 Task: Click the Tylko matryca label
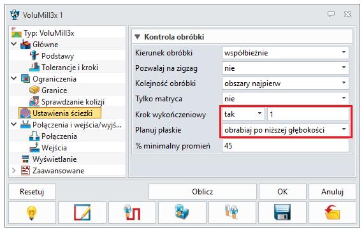[x=159, y=99]
